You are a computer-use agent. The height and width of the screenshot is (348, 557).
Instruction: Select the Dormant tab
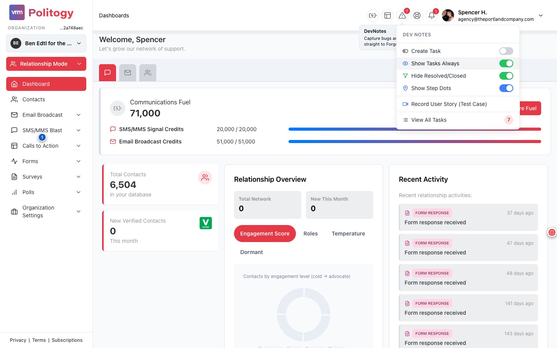[x=251, y=252]
